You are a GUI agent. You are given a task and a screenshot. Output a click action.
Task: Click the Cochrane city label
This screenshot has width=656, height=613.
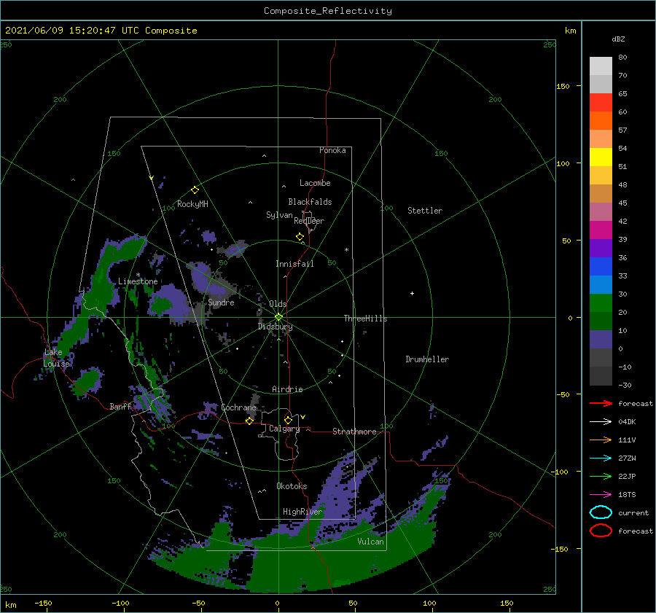coord(238,407)
